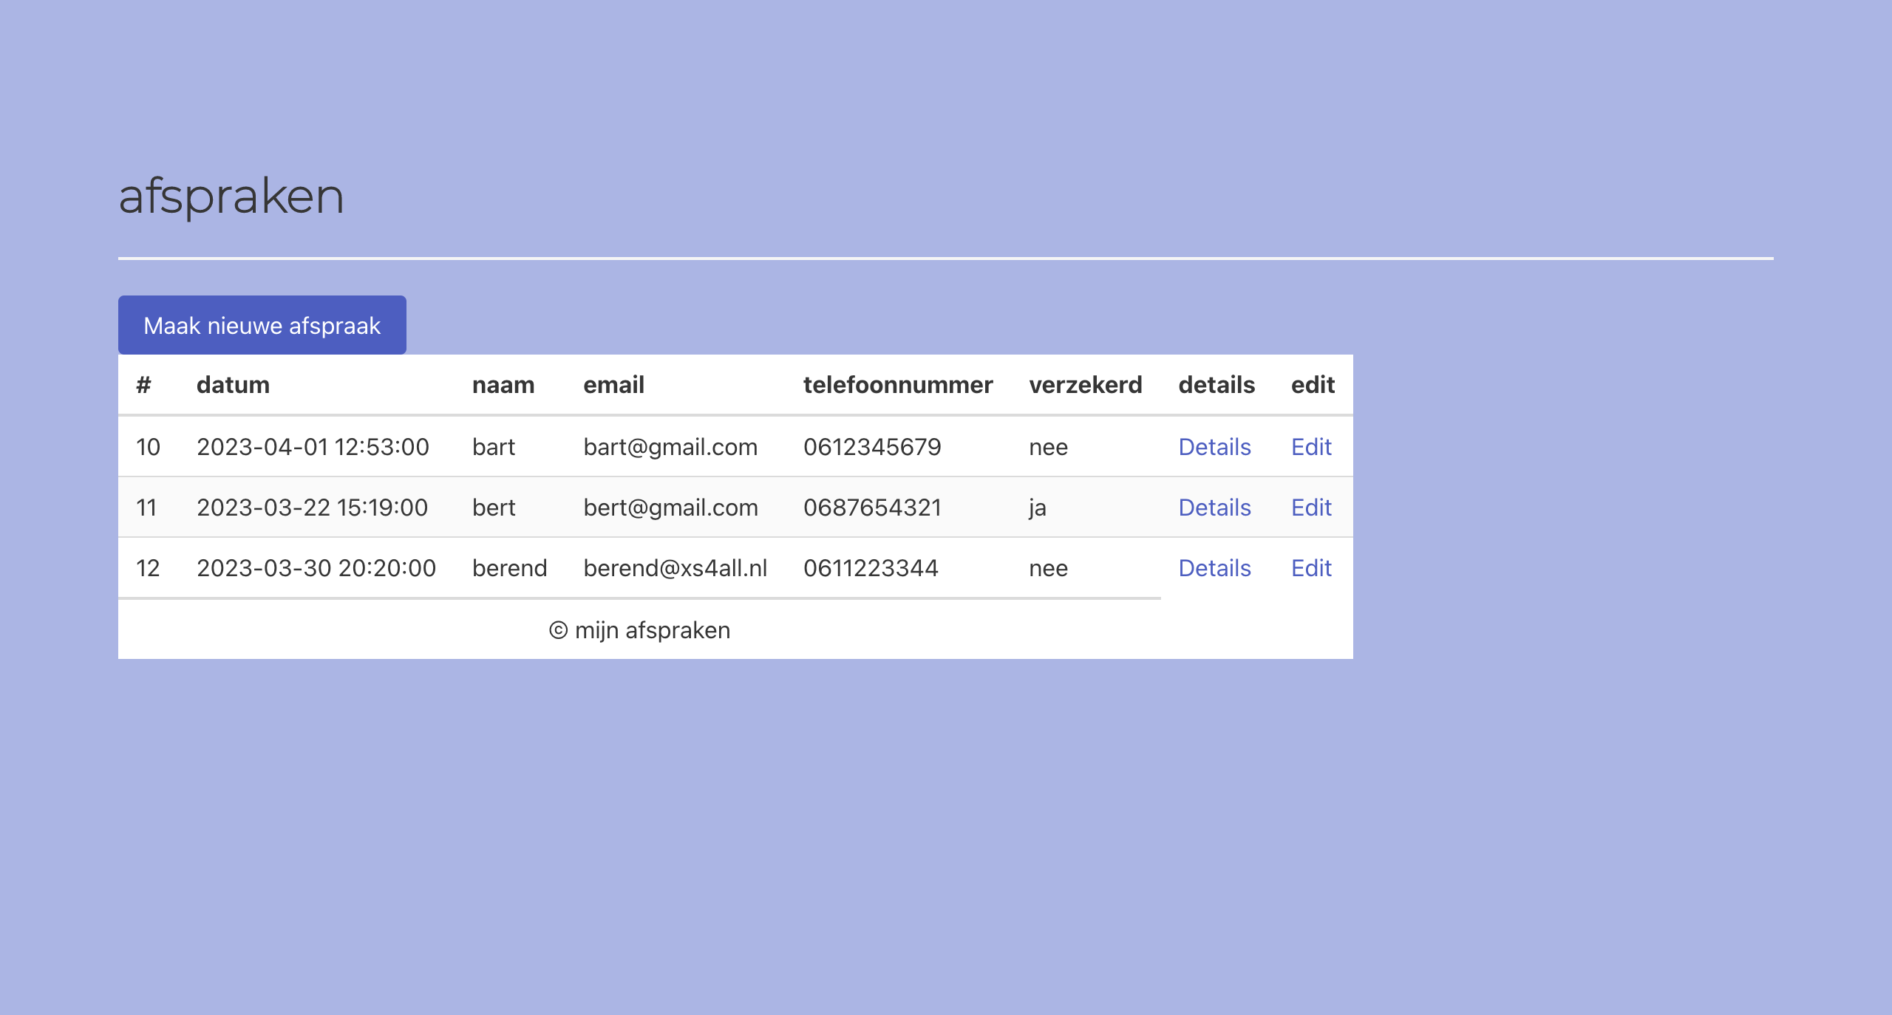Click the berend@xs4all.nl email cell
The width and height of the screenshot is (1892, 1015).
coord(675,568)
